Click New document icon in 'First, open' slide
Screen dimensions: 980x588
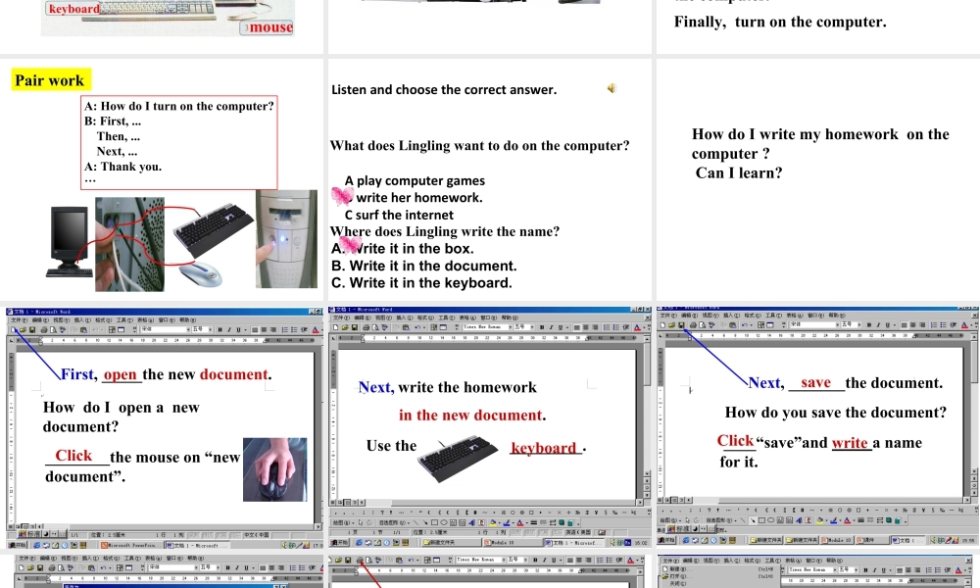tap(12, 329)
